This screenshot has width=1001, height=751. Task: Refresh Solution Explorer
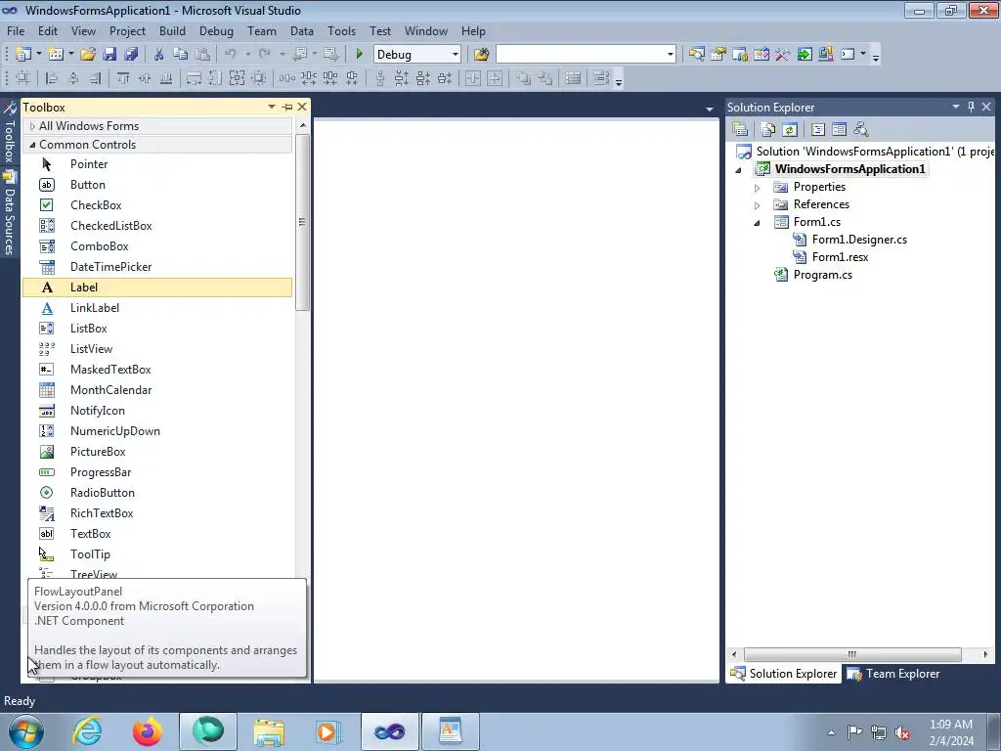pos(790,130)
